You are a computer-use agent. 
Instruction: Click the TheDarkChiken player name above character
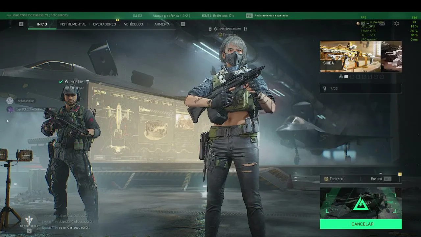[x=230, y=29]
